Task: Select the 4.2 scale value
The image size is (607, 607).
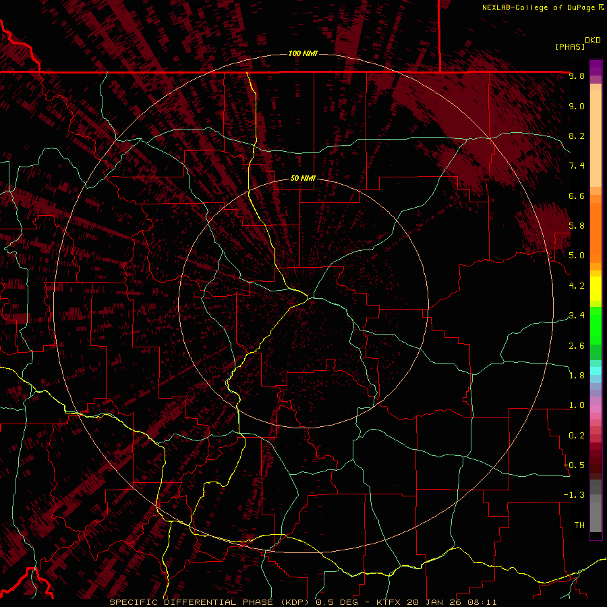Action: pyautogui.click(x=577, y=286)
